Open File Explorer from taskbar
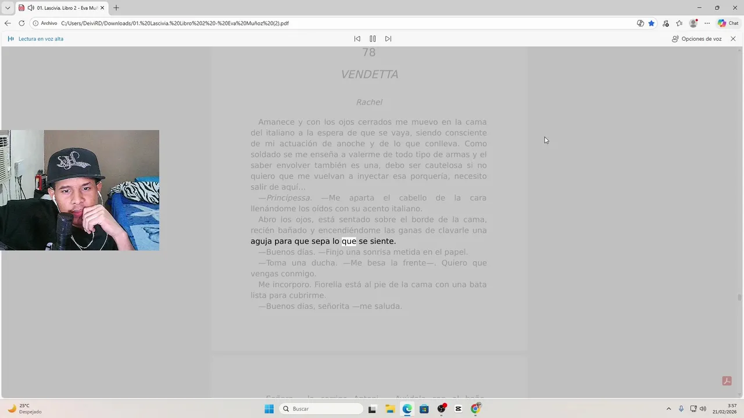This screenshot has height=418, width=744. click(390, 409)
